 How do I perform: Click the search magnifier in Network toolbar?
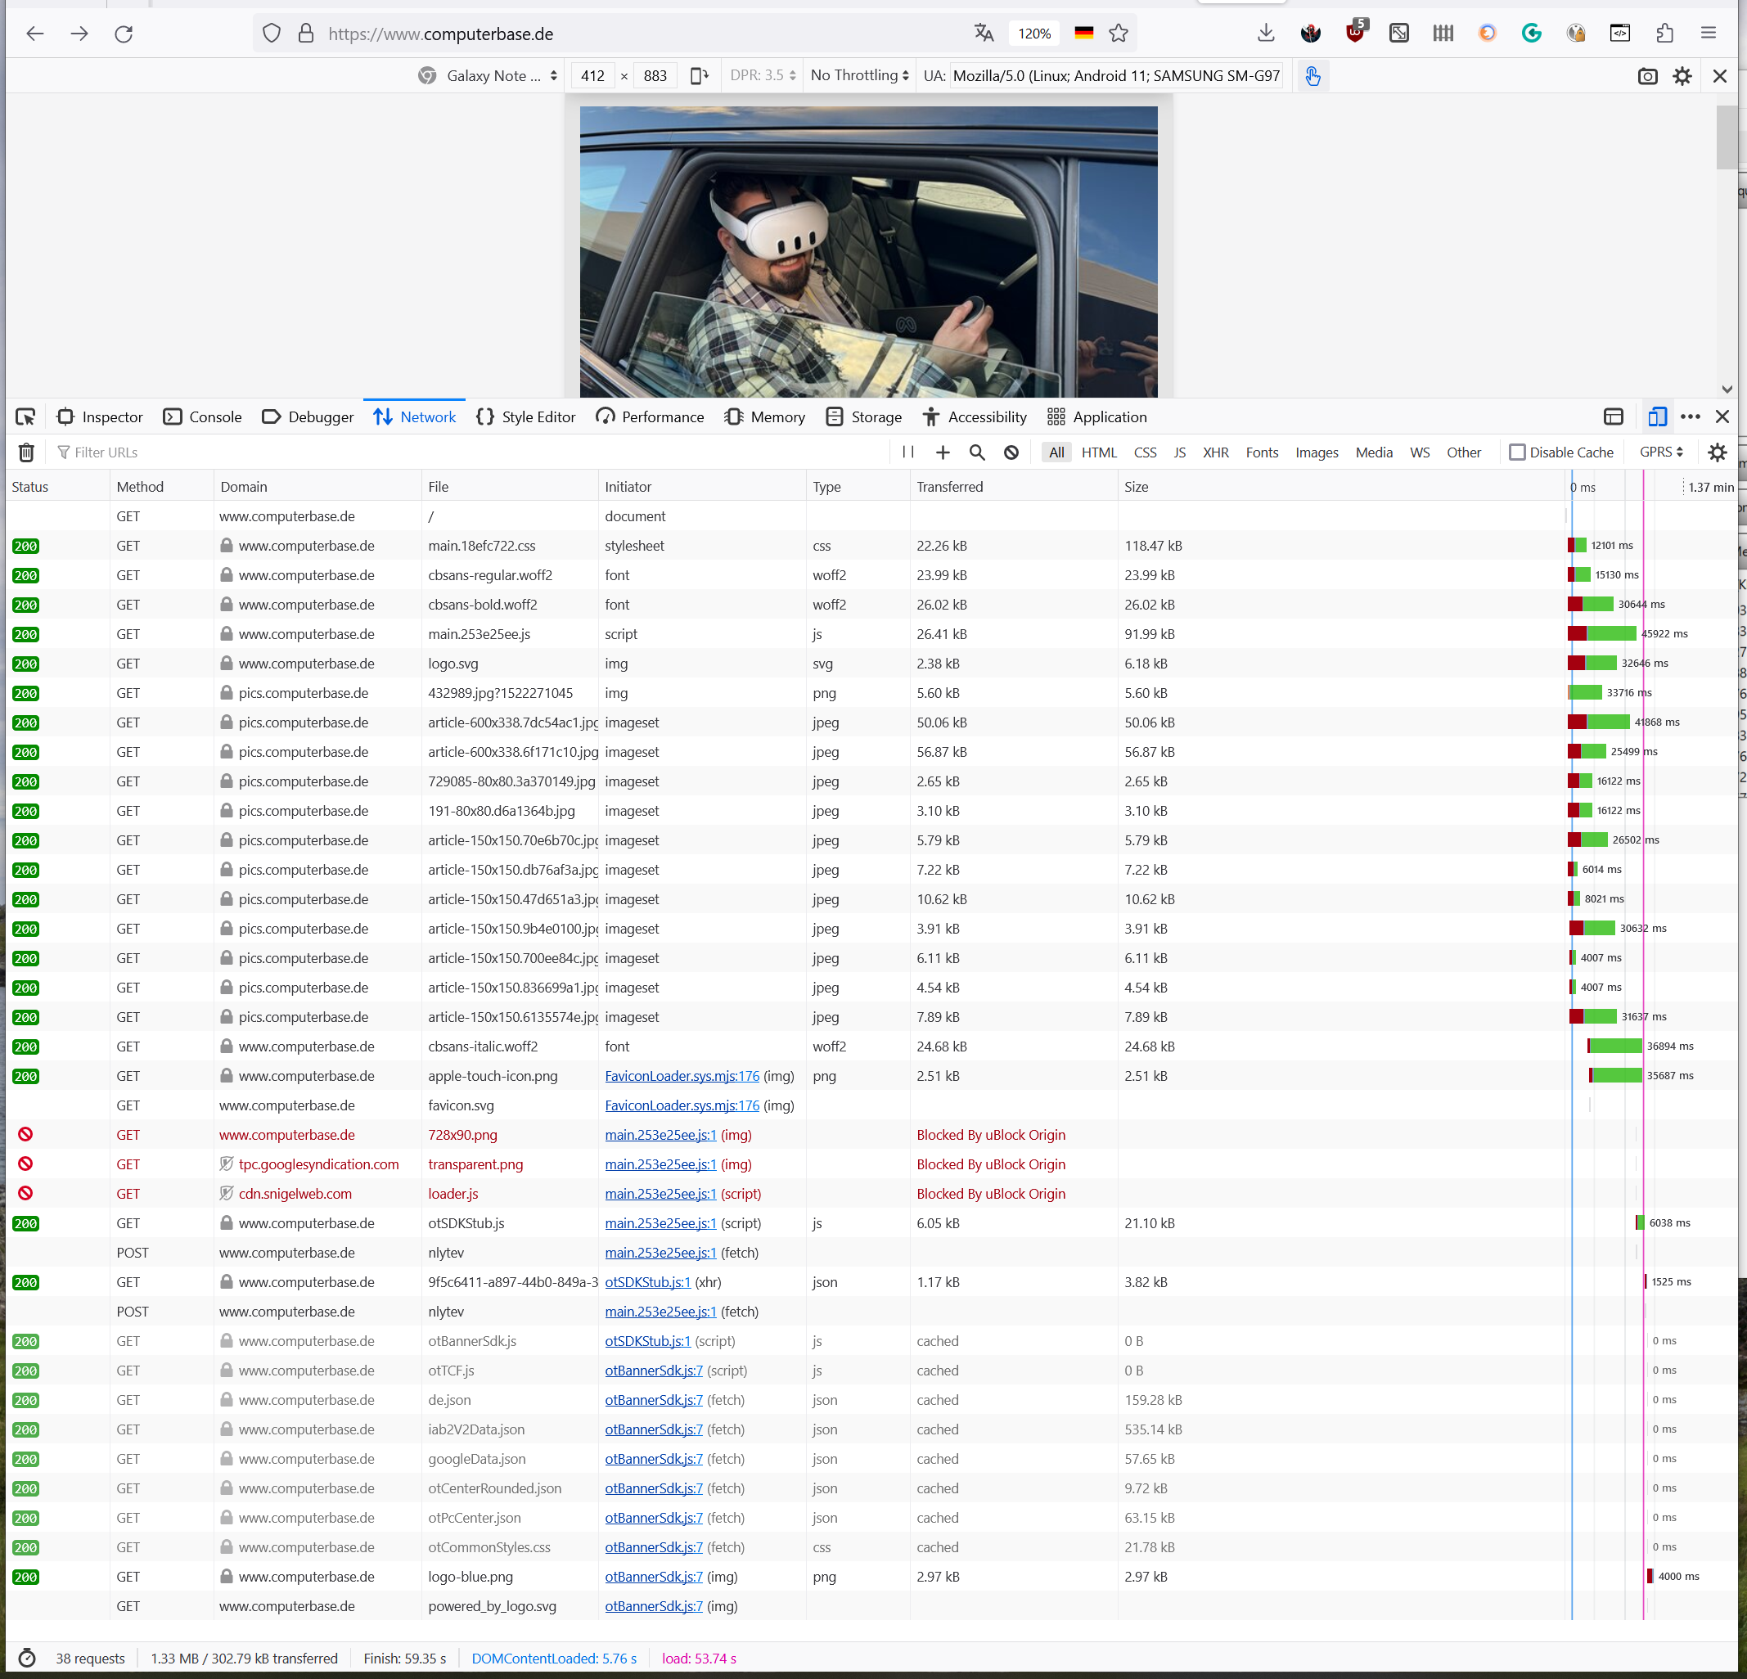977,452
